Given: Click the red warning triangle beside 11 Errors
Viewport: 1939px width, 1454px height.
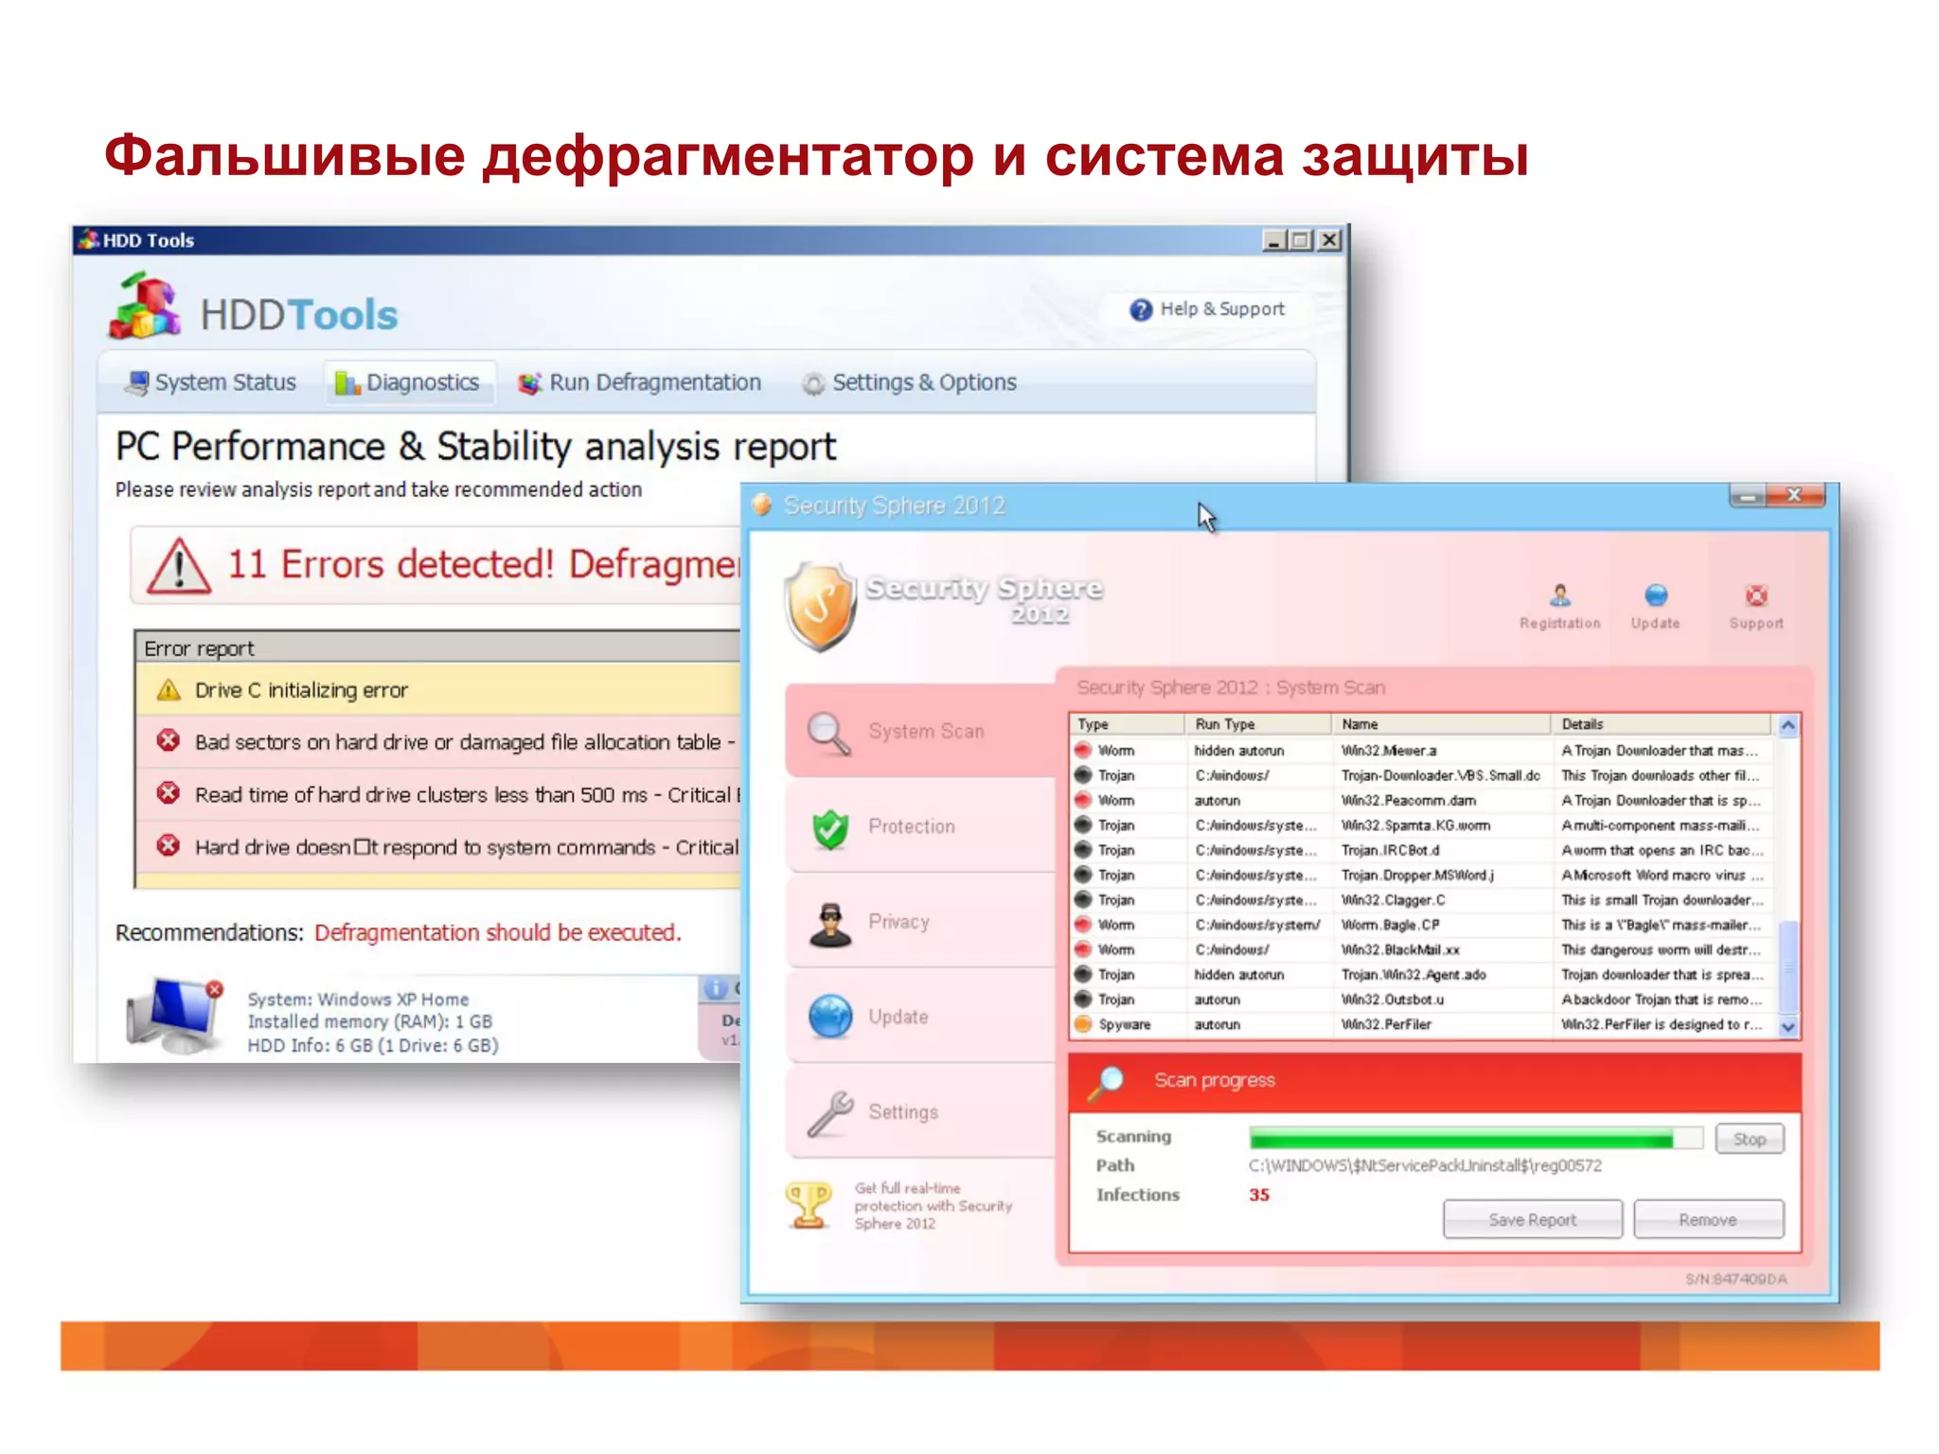Looking at the screenshot, I should pyautogui.click(x=178, y=566).
